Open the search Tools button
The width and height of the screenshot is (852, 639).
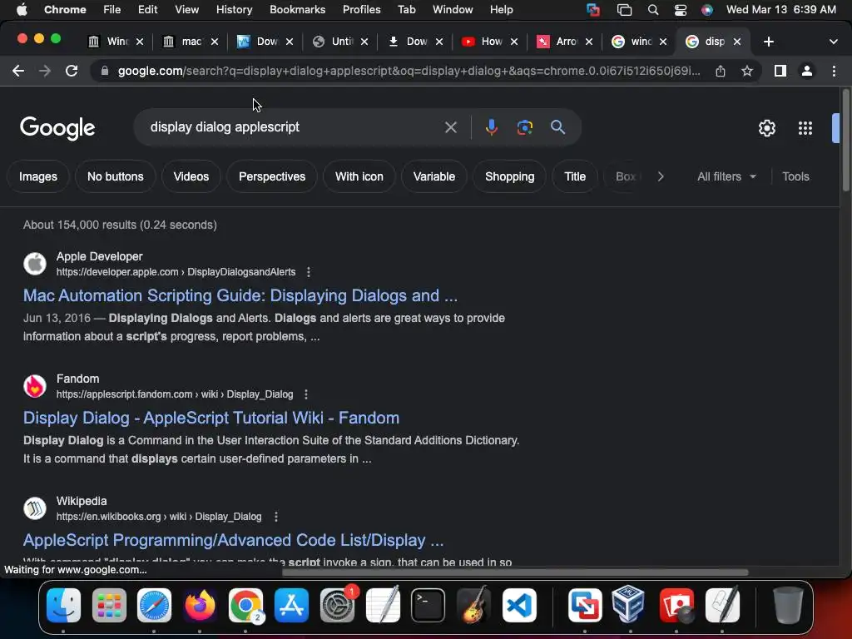coord(795,176)
